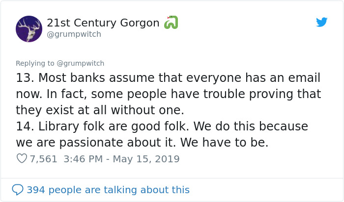Open the deer skull profile avatar
The image size is (344, 202).
click(29, 29)
